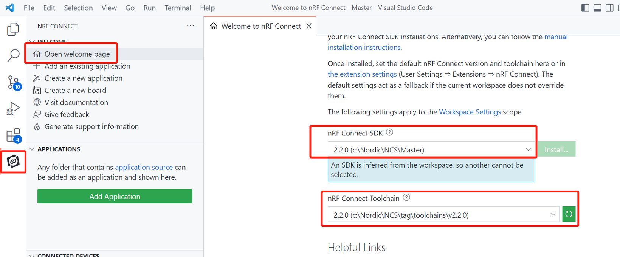Close the Welcome to nRF Connect tab
The width and height of the screenshot is (620, 257).
pyautogui.click(x=309, y=26)
